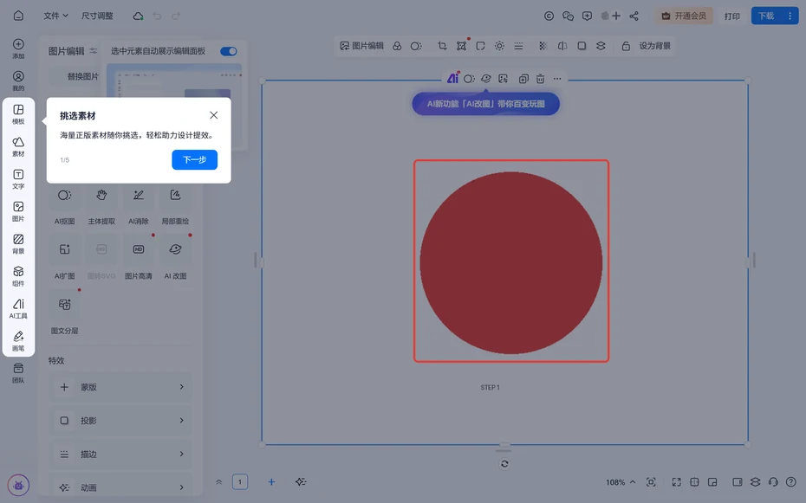Screen dimensions: 806x503
Task: Expand the 描边 stroke effect row
Action: coord(120,455)
